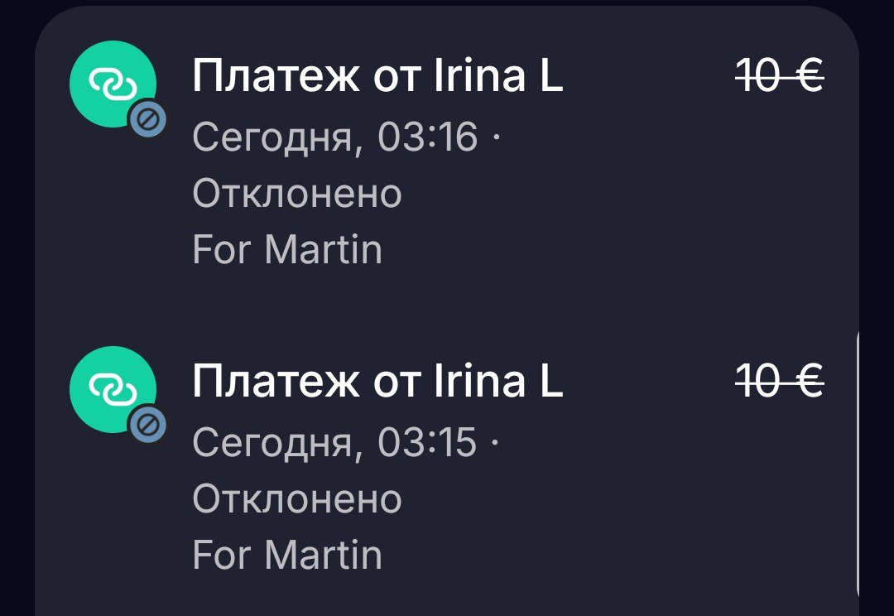Viewport: 894px width, 616px height.
Task: Click "Отклонено" status of the 03:15 payment
Action: pyautogui.click(x=297, y=499)
